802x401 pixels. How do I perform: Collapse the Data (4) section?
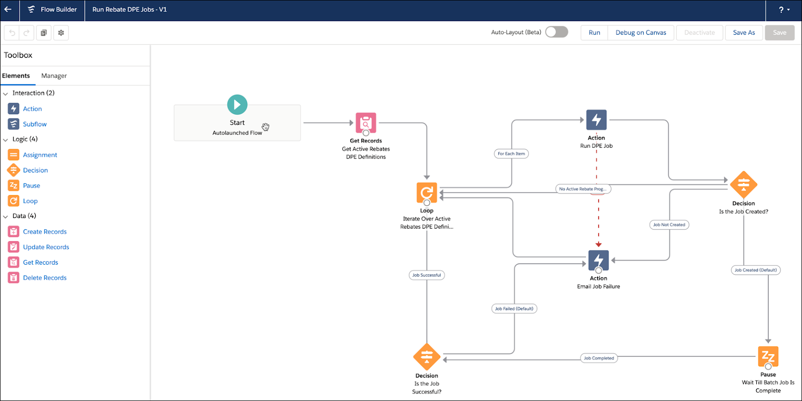pyautogui.click(x=6, y=216)
